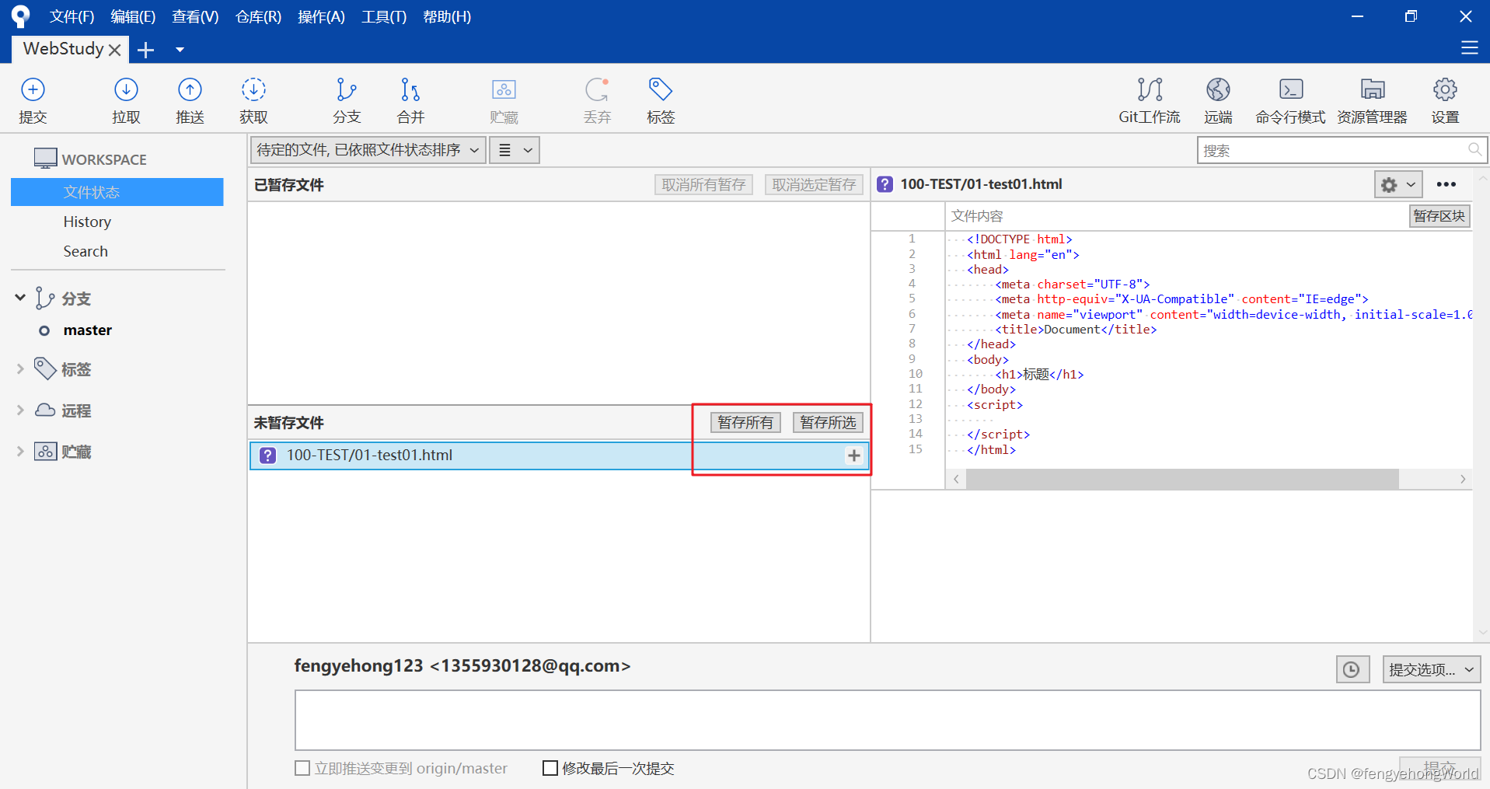Click the three-dots menu in the diff header
The width and height of the screenshot is (1490, 789).
[1446, 184]
